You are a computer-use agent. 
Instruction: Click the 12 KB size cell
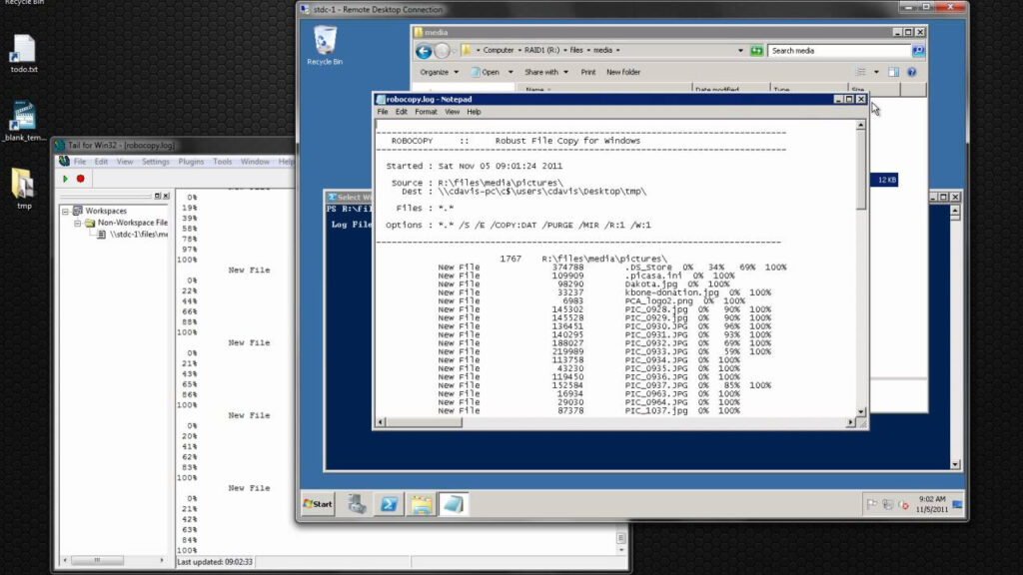coord(887,180)
